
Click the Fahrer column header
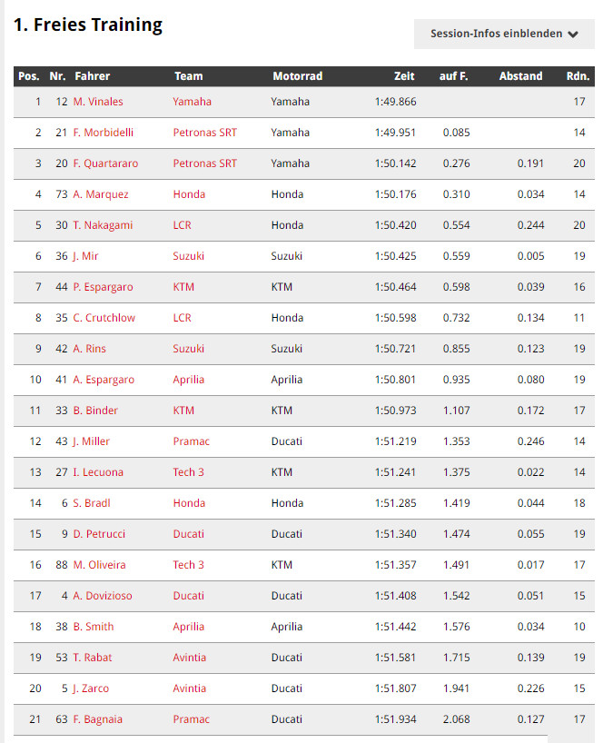coord(93,76)
